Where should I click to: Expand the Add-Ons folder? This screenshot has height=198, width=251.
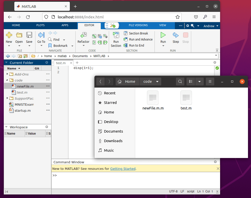click(7, 74)
